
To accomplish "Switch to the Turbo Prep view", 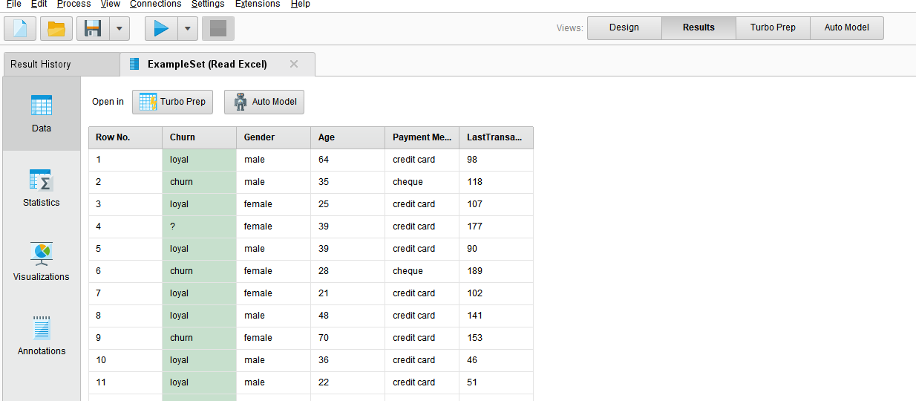I will point(773,27).
